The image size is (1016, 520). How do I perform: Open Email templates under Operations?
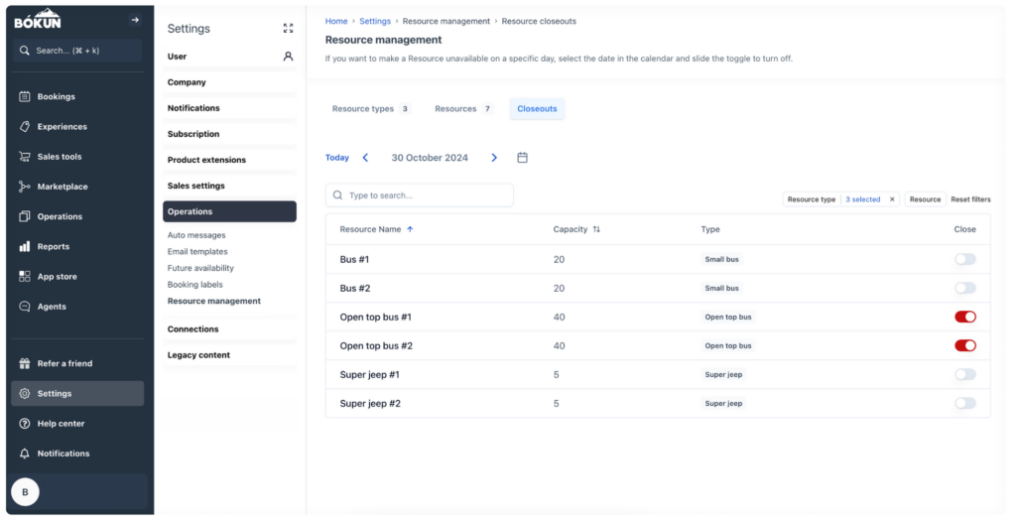point(197,252)
